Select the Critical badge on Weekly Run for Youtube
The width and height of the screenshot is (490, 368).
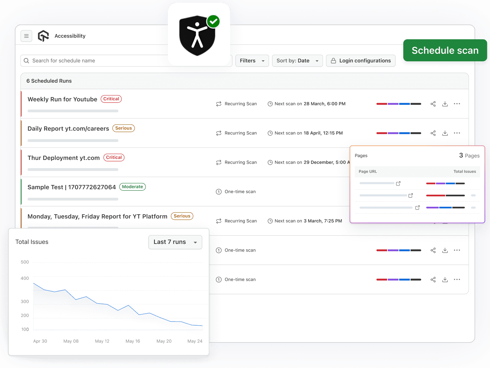coord(111,99)
